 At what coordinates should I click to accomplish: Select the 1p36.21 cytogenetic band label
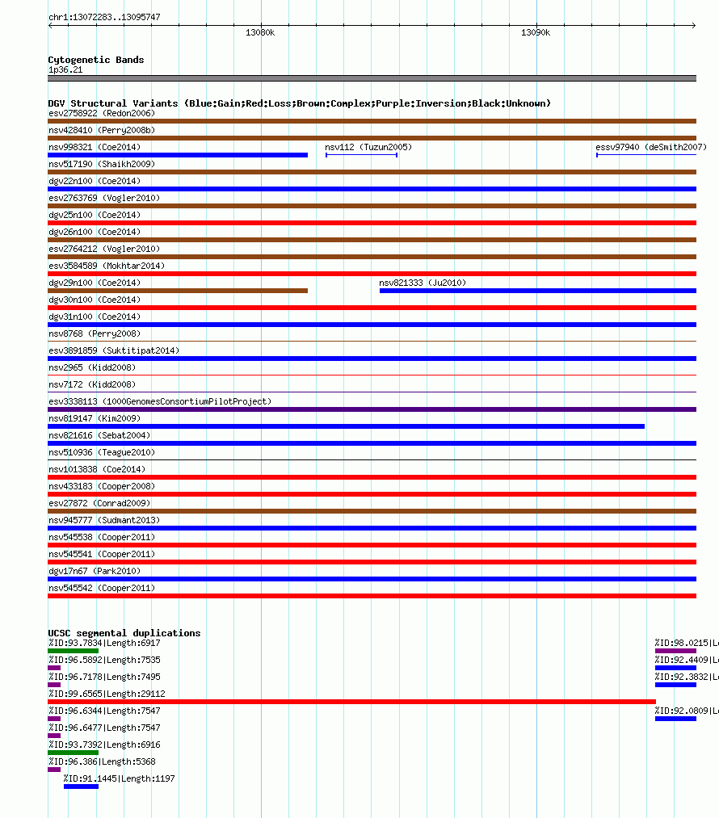pos(65,70)
